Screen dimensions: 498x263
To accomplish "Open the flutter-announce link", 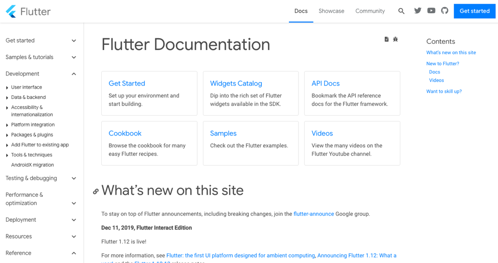I will (x=313, y=214).
